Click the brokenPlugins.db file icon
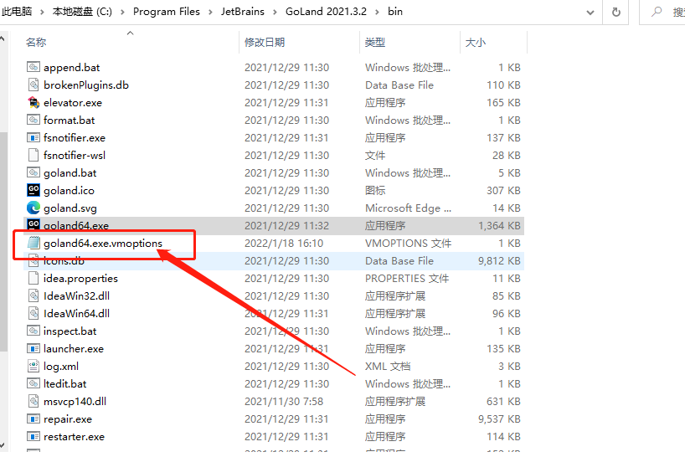Viewport: 685px width, 457px height. coord(33,85)
